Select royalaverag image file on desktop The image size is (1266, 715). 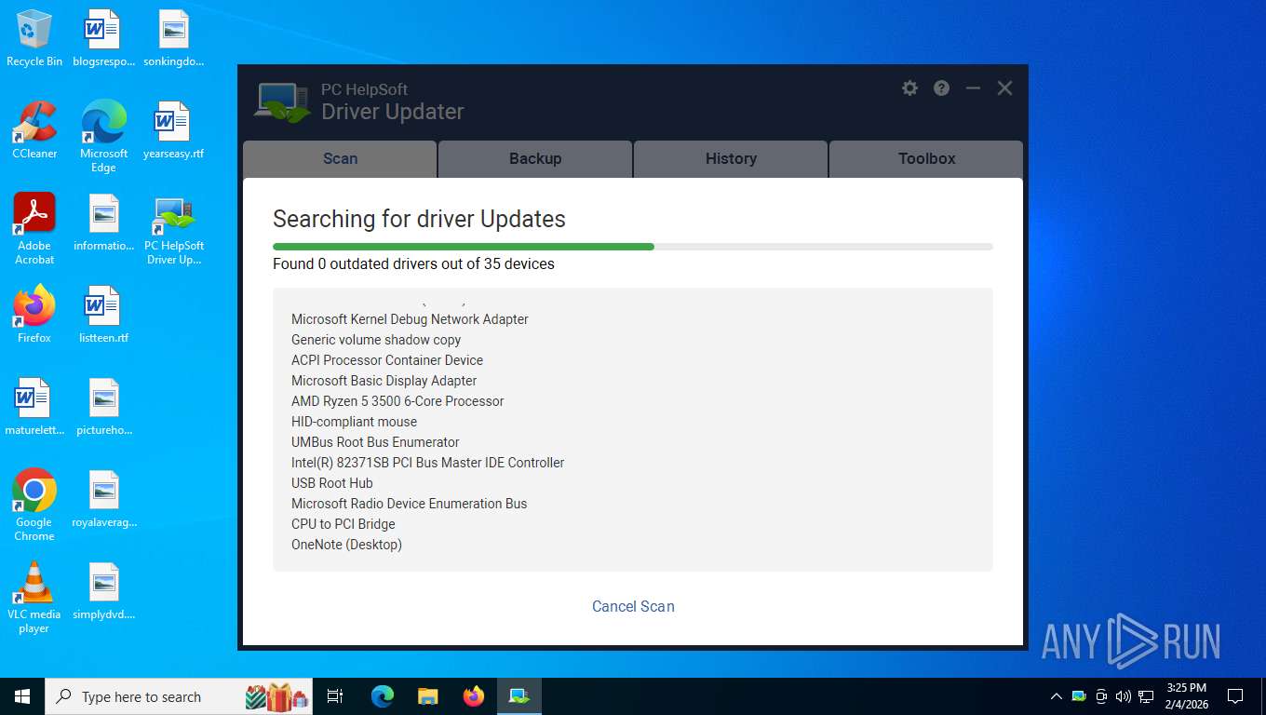[x=103, y=499]
